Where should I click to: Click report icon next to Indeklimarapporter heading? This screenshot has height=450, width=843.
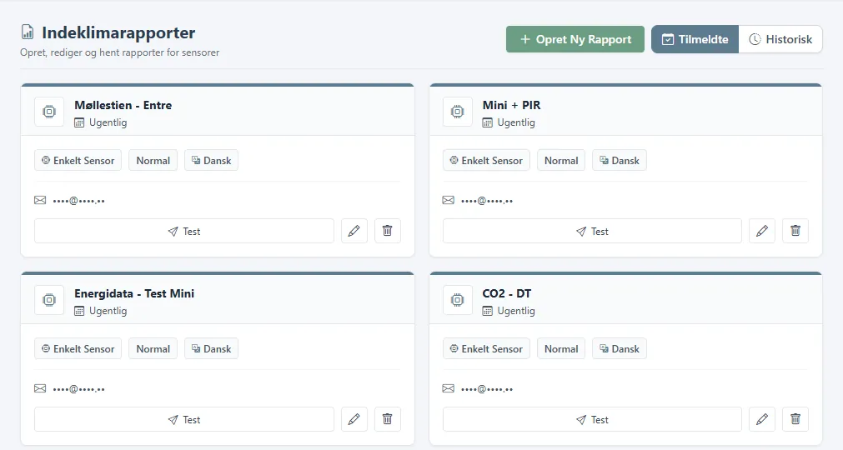tap(28, 32)
